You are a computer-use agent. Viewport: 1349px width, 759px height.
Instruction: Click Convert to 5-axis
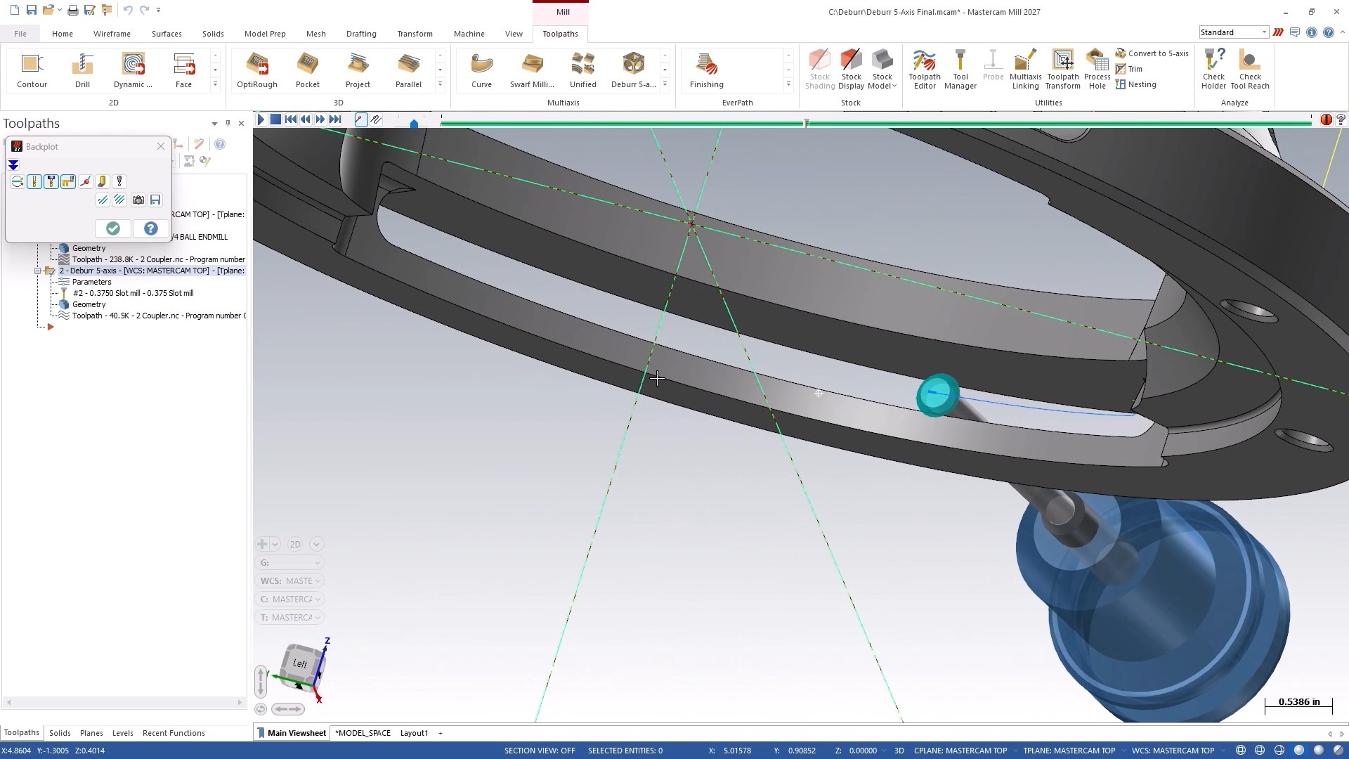1152,53
